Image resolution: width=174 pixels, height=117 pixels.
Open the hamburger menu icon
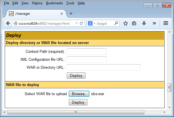(x=166, y=24)
